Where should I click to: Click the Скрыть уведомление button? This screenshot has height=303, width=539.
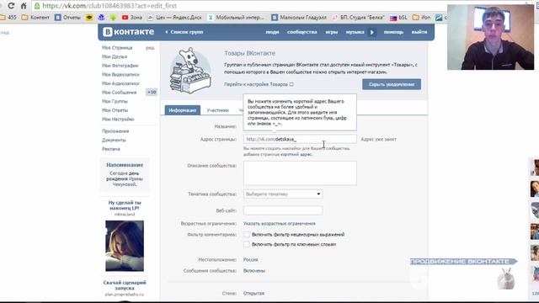392,84
